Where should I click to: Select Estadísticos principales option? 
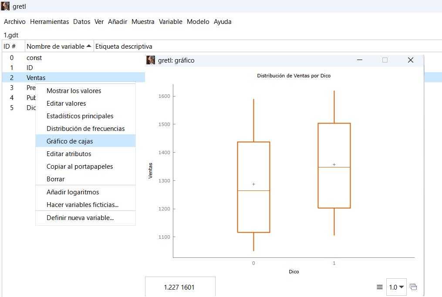point(80,116)
